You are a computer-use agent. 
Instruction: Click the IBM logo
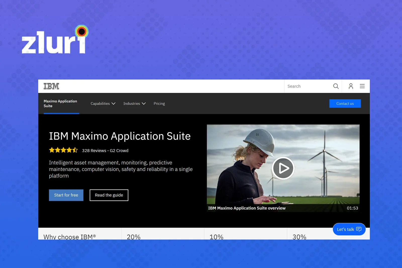click(51, 86)
